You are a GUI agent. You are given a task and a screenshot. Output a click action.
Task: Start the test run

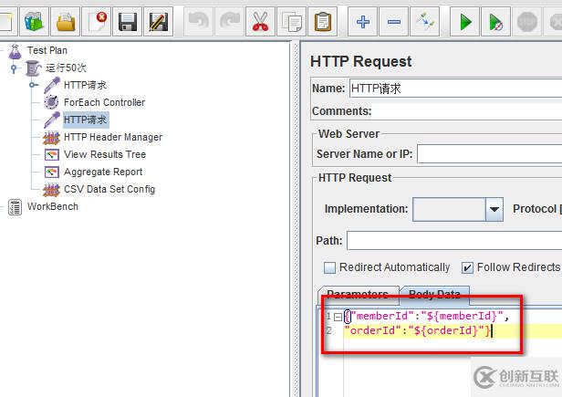(465, 22)
